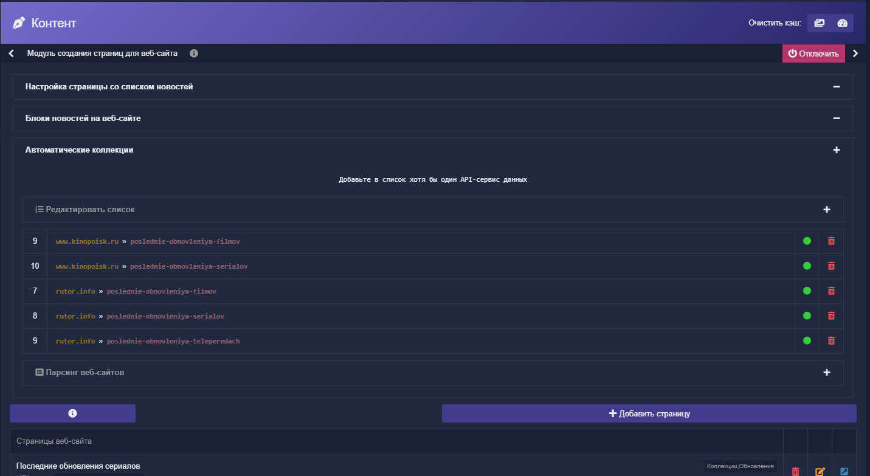Collapse the Блоки новостей на веб-сайте section
The height and width of the screenshot is (476, 870).
click(x=837, y=119)
